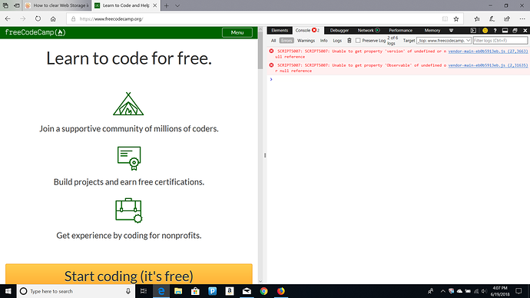Open Microsoft Store from taskbar
The image size is (530, 298).
tap(195, 291)
